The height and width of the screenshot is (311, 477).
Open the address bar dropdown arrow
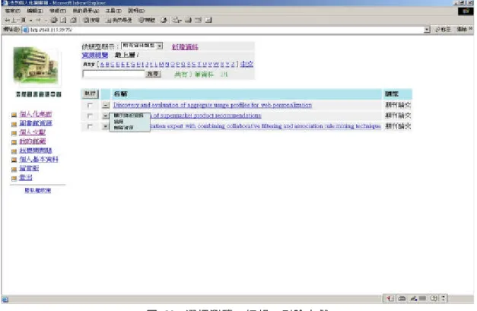pyautogui.click(x=427, y=30)
